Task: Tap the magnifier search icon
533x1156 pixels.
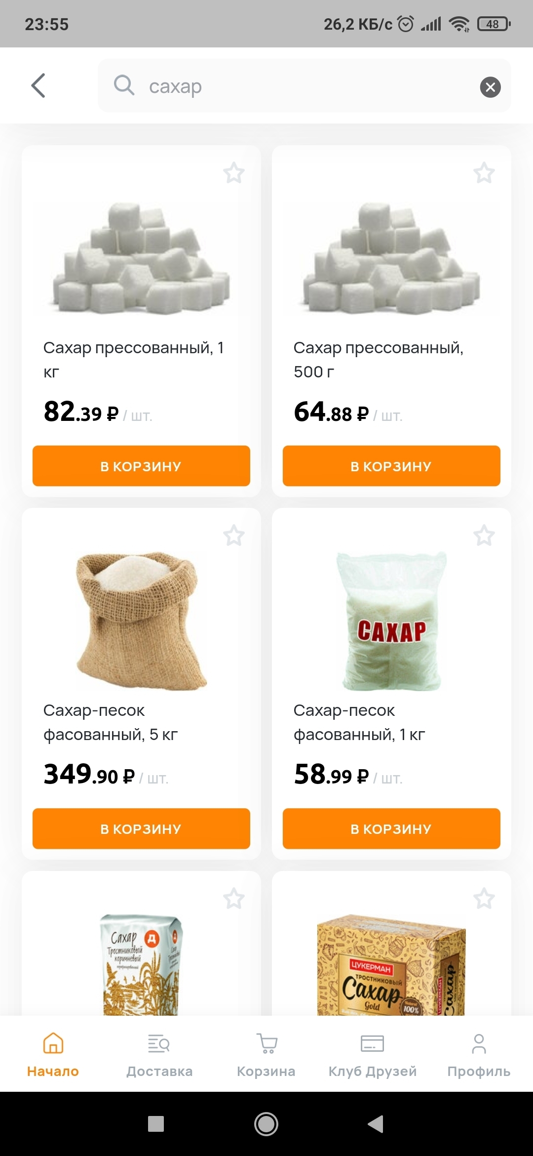Action: tap(124, 85)
